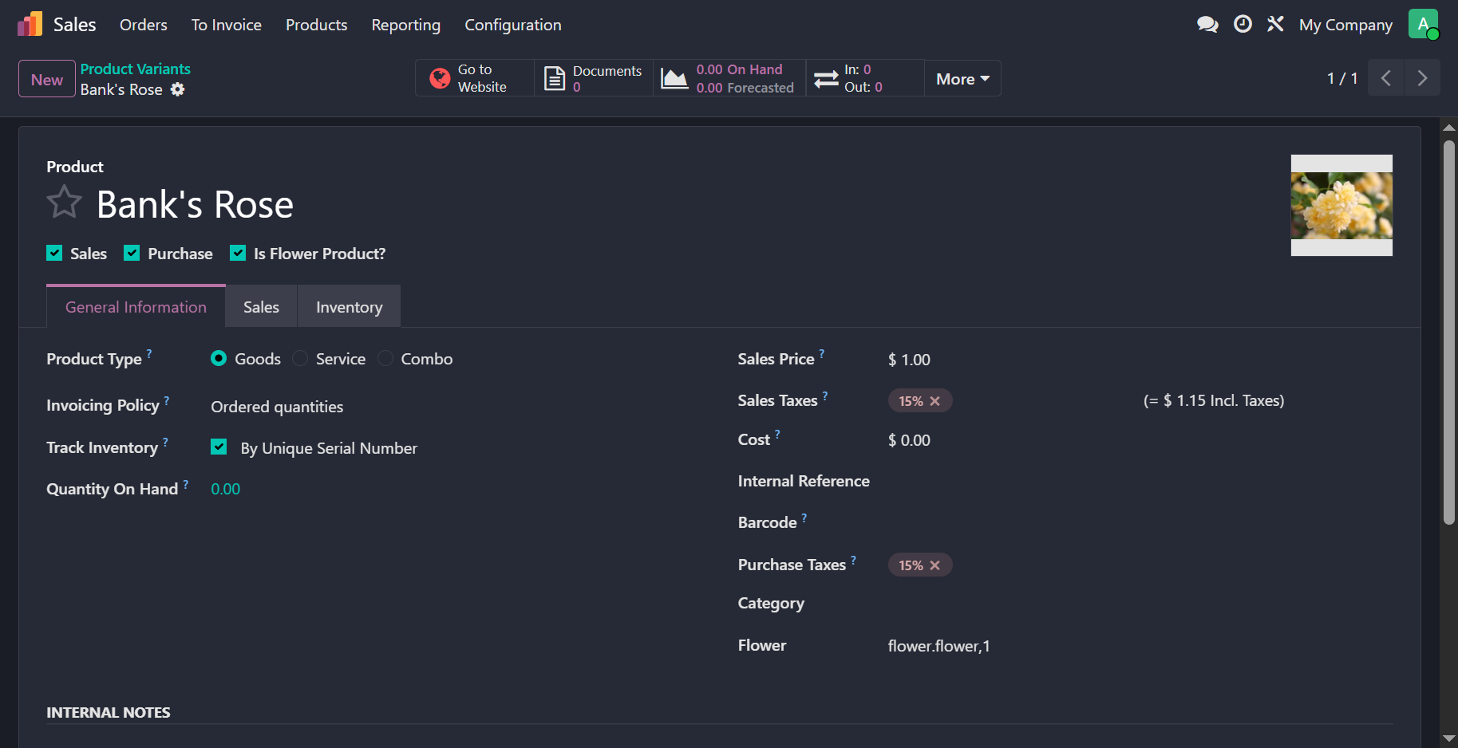This screenshot has width=1458, height=748.
Task: Switch to the Inventory tab
Action: (349, 306)
